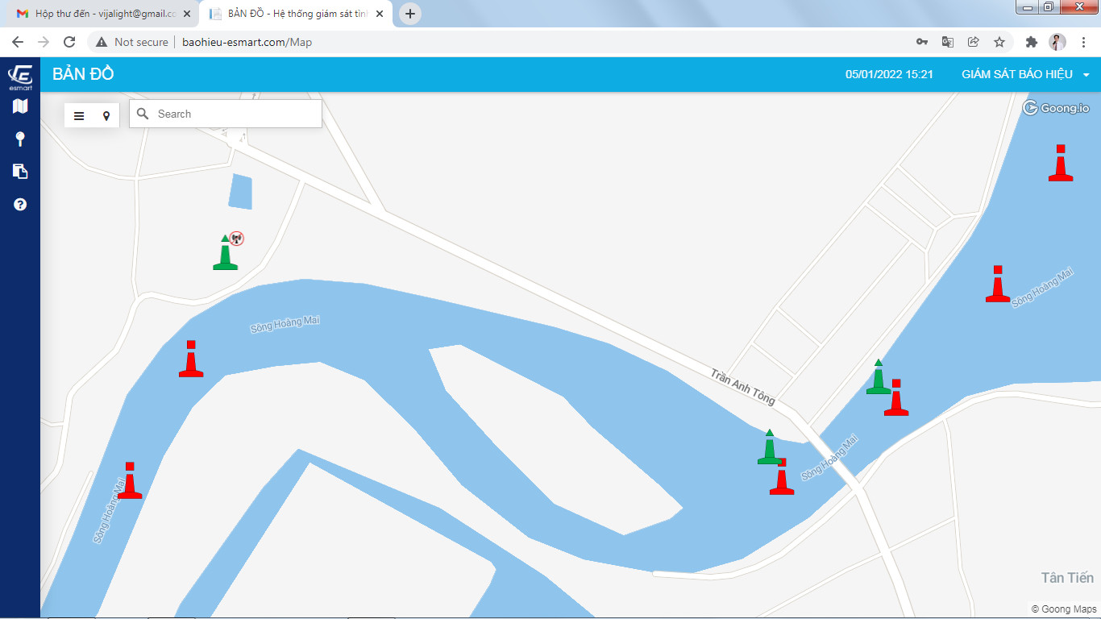Click into the map Search field
This screenshot has height=619, width=1101.
(x=234, y=114)
